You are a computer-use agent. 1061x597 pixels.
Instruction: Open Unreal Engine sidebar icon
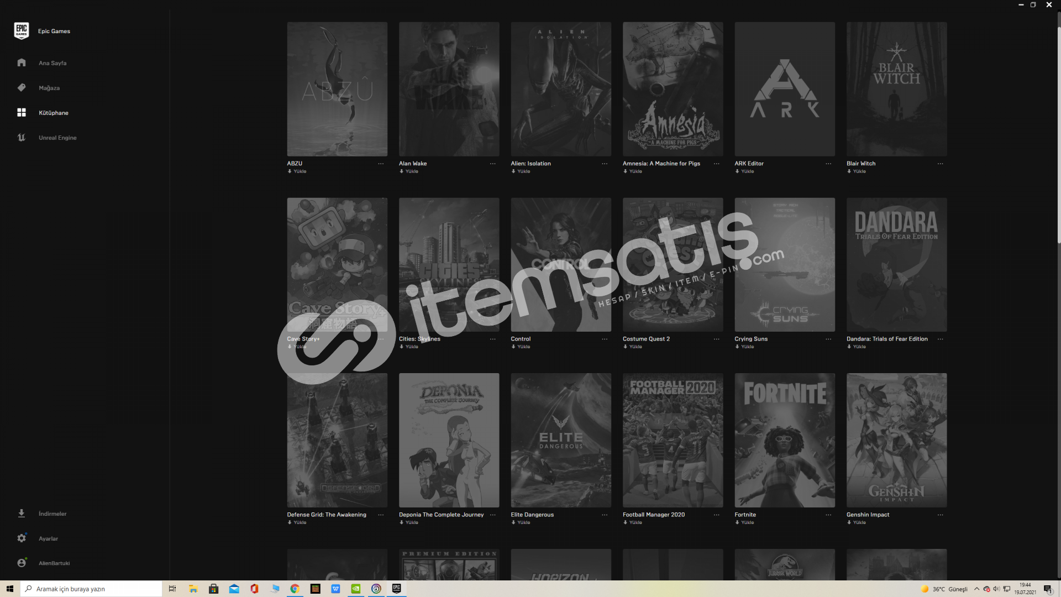click(x=22, y=137)
